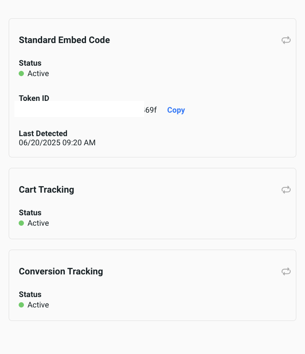Click the refresh icon for Standard Embed Code
Viewport: 305px width, 354px height.
286,40
